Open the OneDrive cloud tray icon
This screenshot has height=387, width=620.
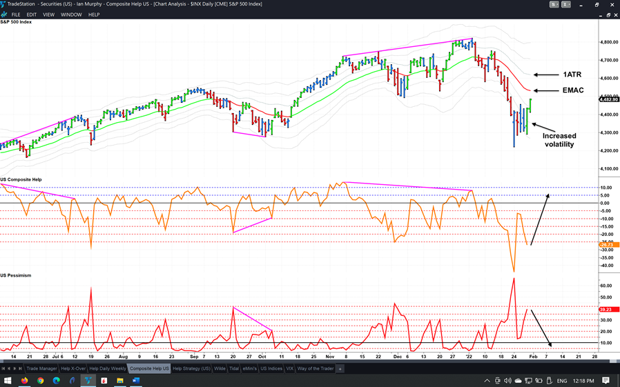518,380
